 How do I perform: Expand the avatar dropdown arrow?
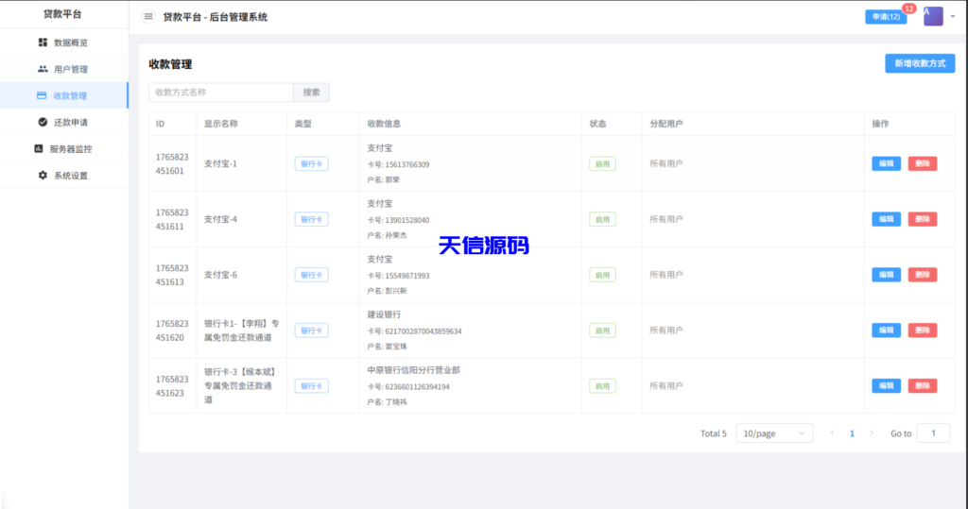(953, 17)
